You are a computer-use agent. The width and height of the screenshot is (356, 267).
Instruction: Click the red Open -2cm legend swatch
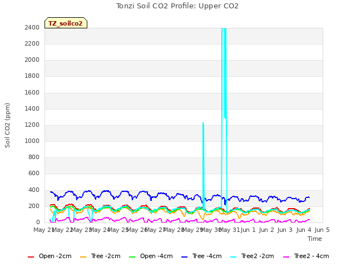31,257
